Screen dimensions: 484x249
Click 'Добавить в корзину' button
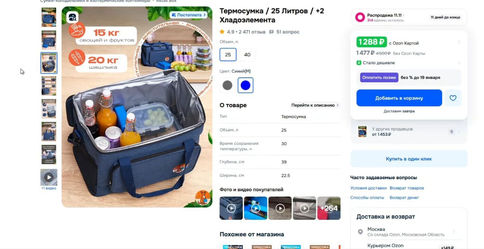[x=399, y=98]
